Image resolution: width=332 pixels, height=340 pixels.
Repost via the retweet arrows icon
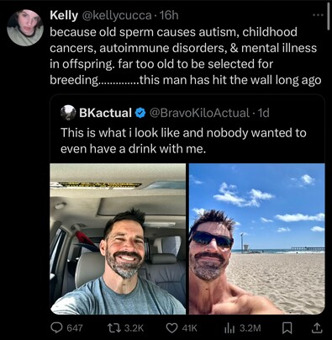click(x=114, y=327)
